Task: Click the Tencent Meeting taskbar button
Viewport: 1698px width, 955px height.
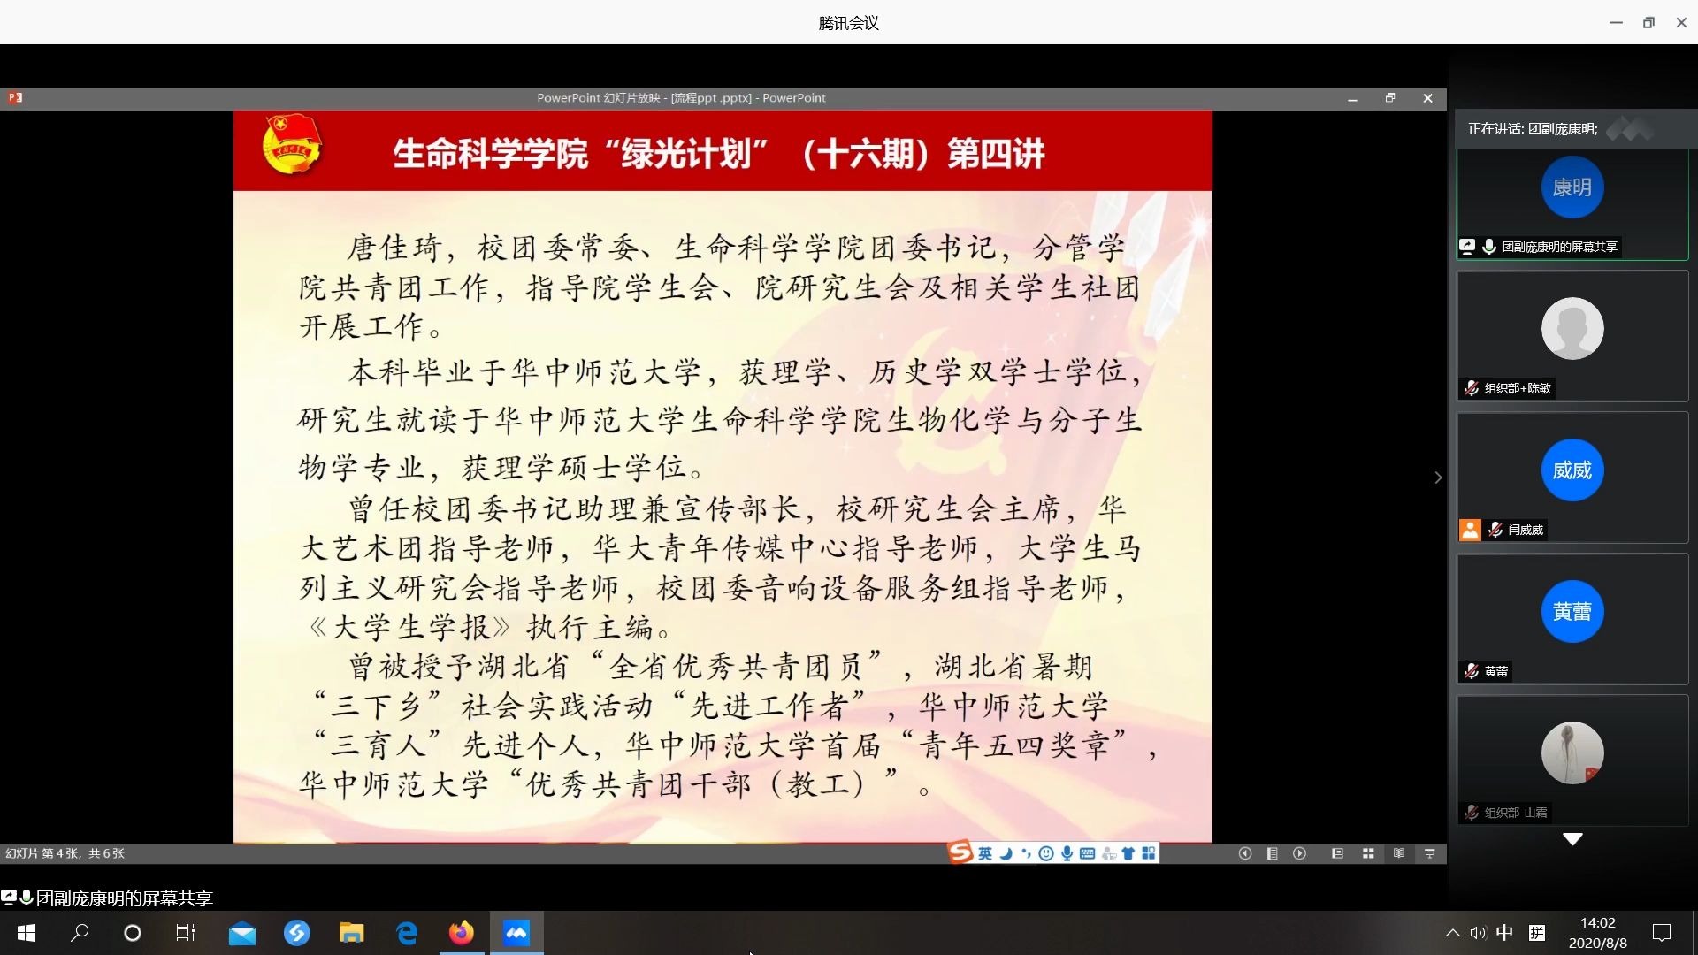Action: tap(516, 933)
